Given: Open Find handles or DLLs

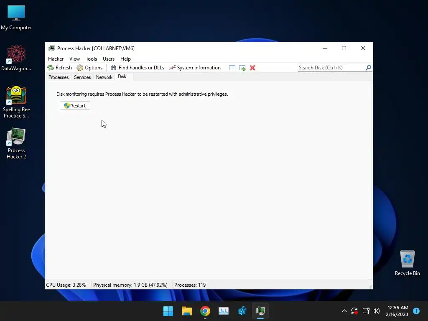Looking at the screenshot, I should [137, 68].
